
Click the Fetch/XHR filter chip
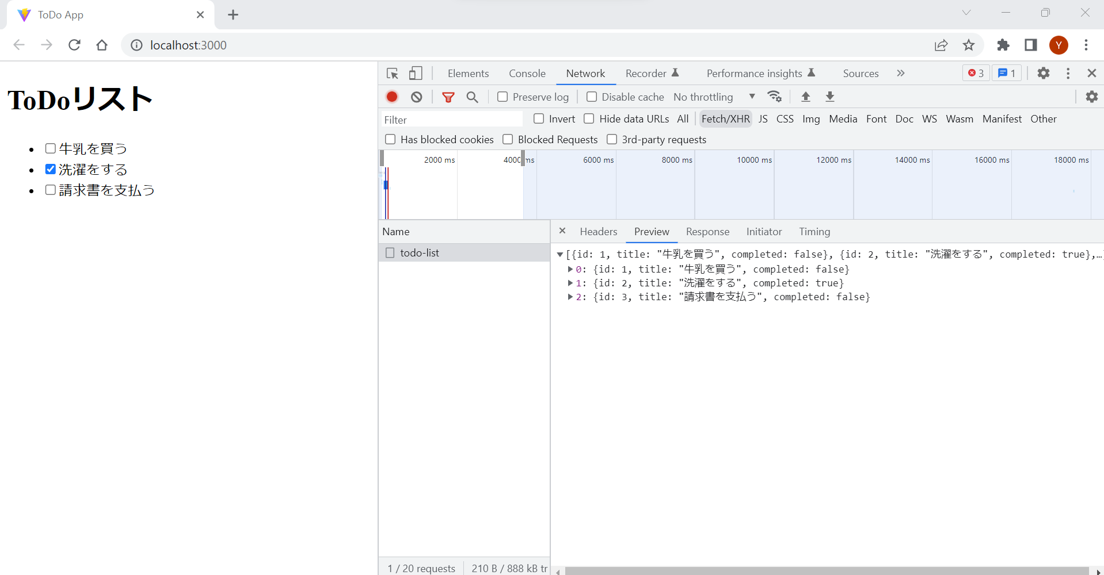click(x=725, y=119)
